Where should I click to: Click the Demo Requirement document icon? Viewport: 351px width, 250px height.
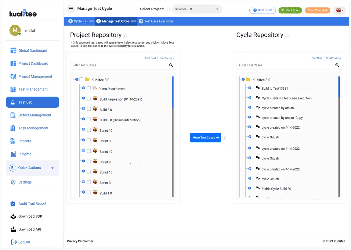click(x=95, y=88)
